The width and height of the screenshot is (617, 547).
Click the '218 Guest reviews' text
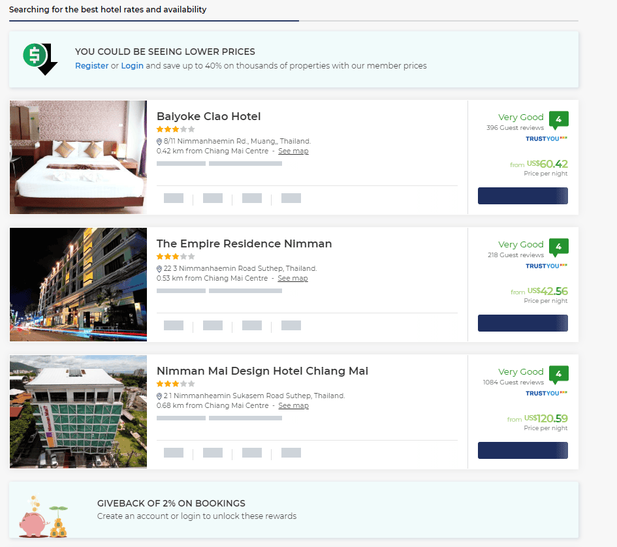pos(516,255)
